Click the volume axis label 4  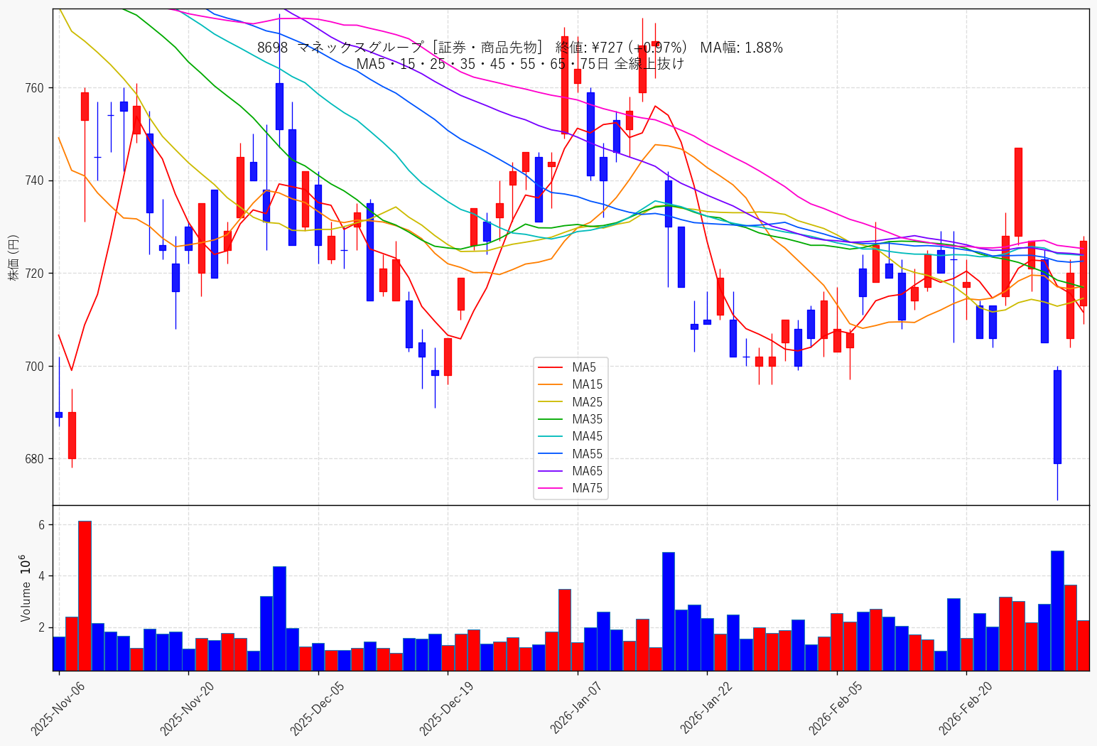tap(41, 576)
